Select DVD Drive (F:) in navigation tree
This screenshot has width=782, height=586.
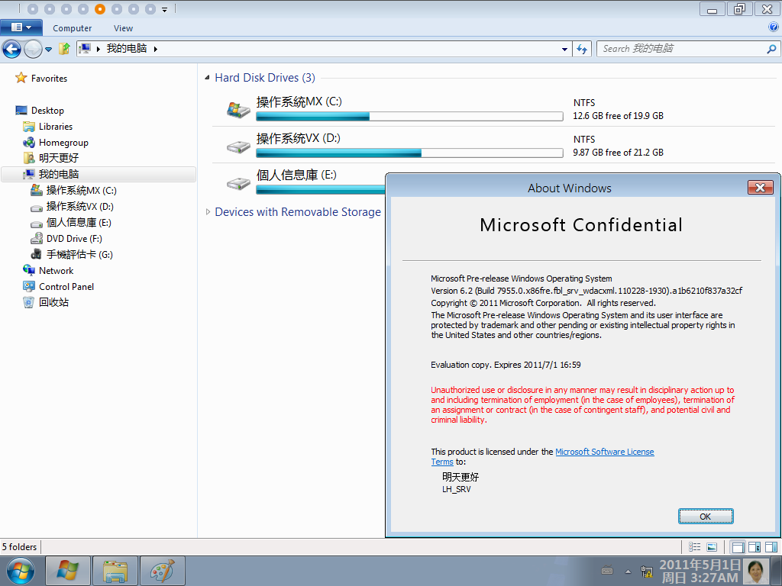click(x=74, y=239)
